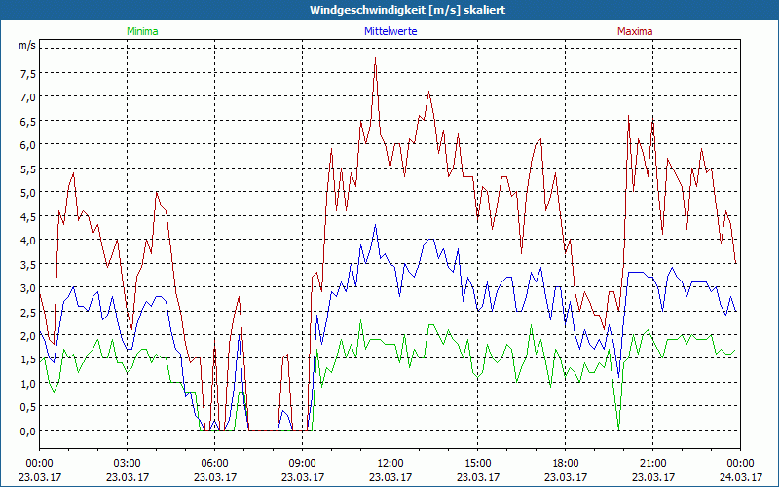This screenshot has width=779, height=487.
Task: Click the 6,5 y-axis value
Action: (x=28, y=121)
